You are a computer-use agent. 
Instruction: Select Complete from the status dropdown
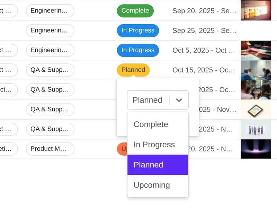[x=150, y=124]
